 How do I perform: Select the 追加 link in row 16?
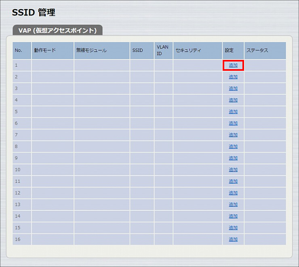[233, 239]
